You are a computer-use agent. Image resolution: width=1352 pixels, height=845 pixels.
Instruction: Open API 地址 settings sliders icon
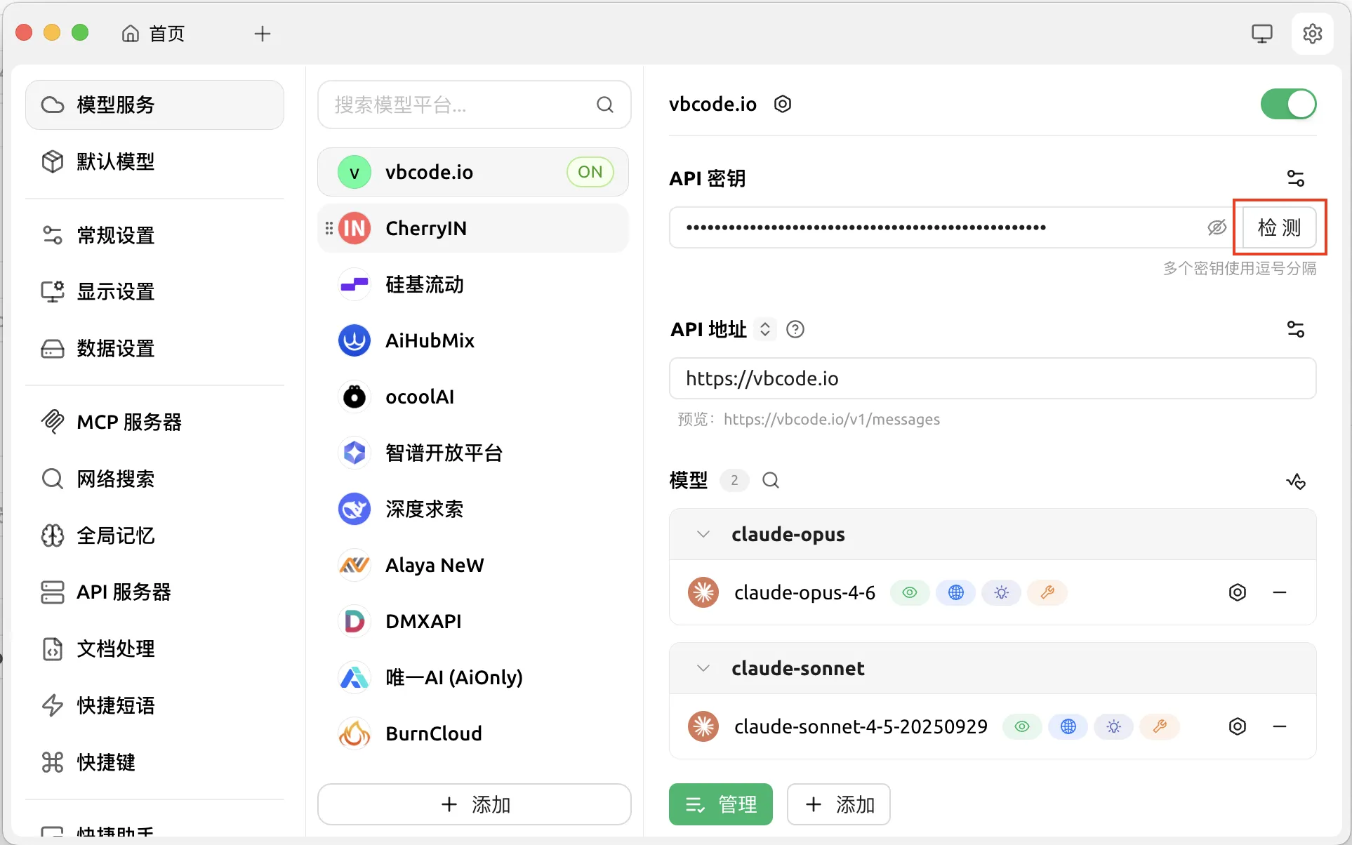(1295, 329)
